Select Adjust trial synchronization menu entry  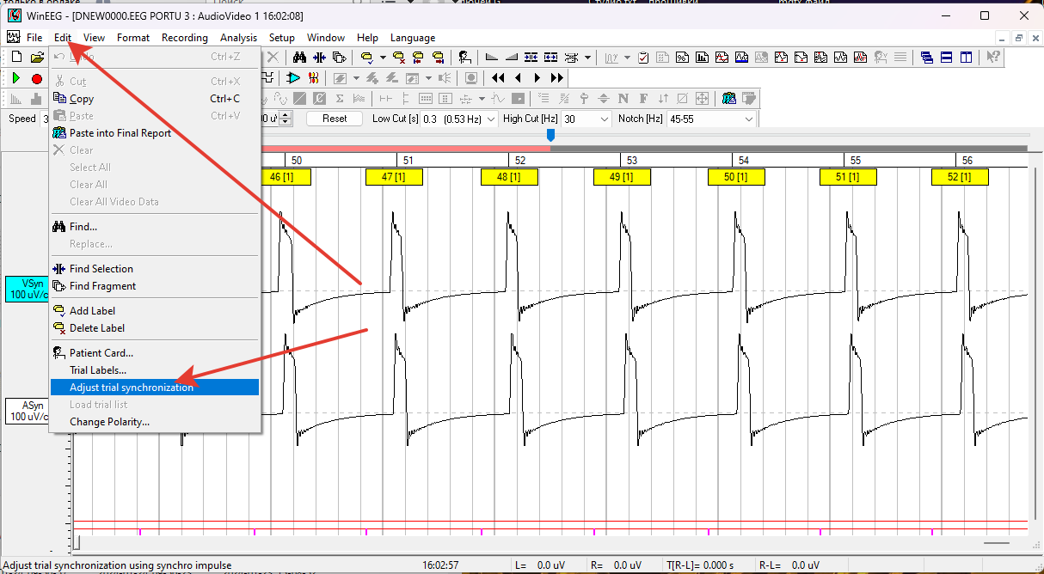pyautogui.click(x=155, y=388)
